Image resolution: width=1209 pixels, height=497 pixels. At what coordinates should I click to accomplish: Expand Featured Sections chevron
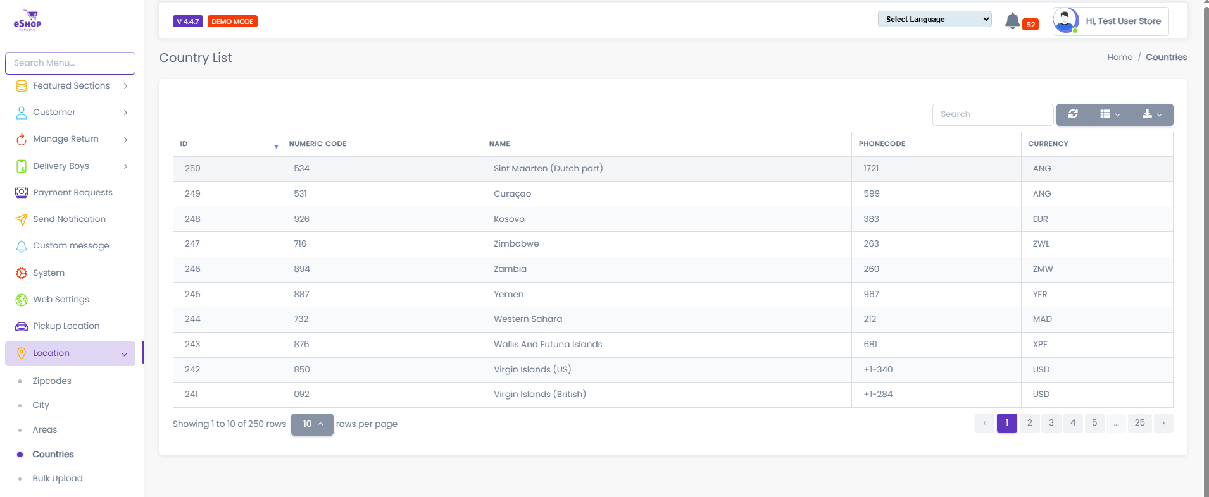[x=126, y=86]
